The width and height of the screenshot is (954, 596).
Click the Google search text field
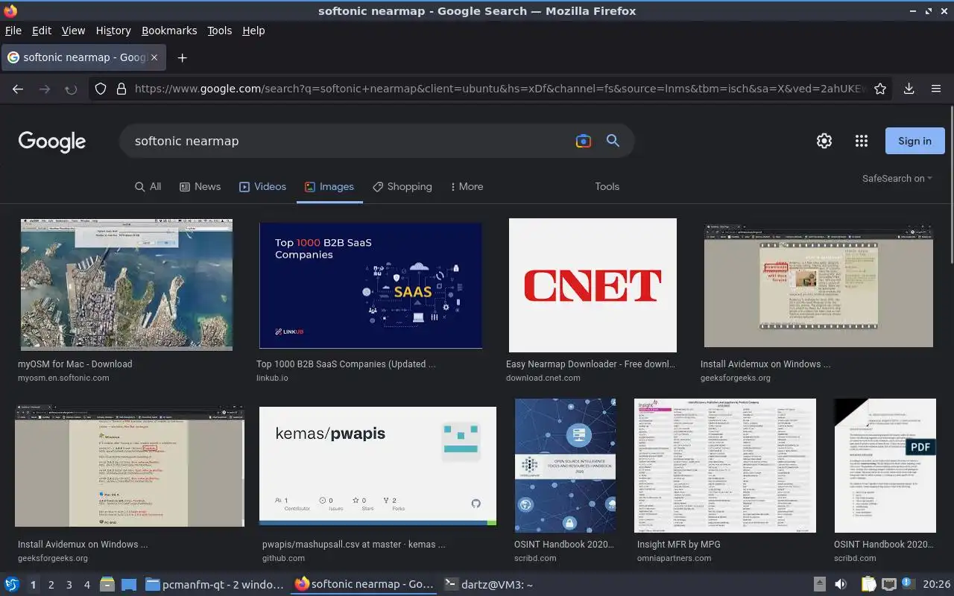coord(350,141)
